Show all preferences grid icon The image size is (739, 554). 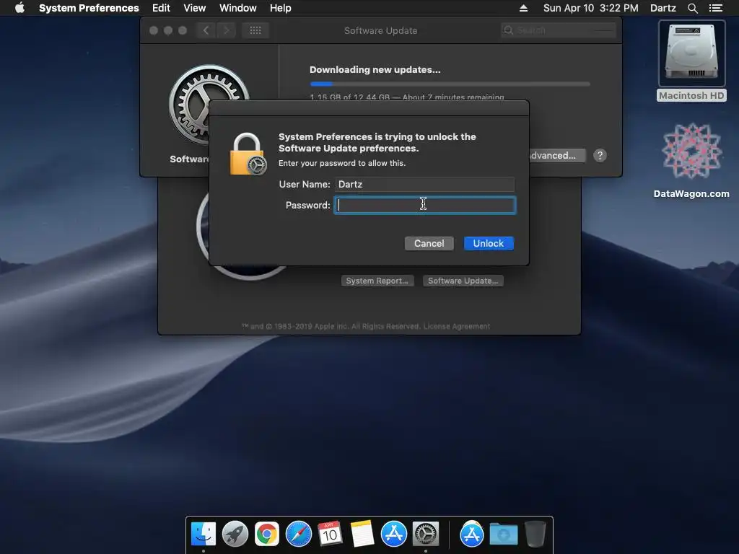255,30
